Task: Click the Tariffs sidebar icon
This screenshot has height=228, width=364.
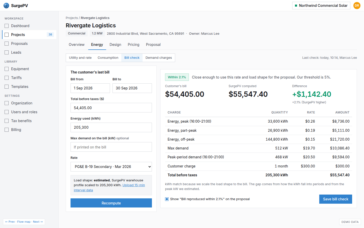Action: click(x=7, y=78)
